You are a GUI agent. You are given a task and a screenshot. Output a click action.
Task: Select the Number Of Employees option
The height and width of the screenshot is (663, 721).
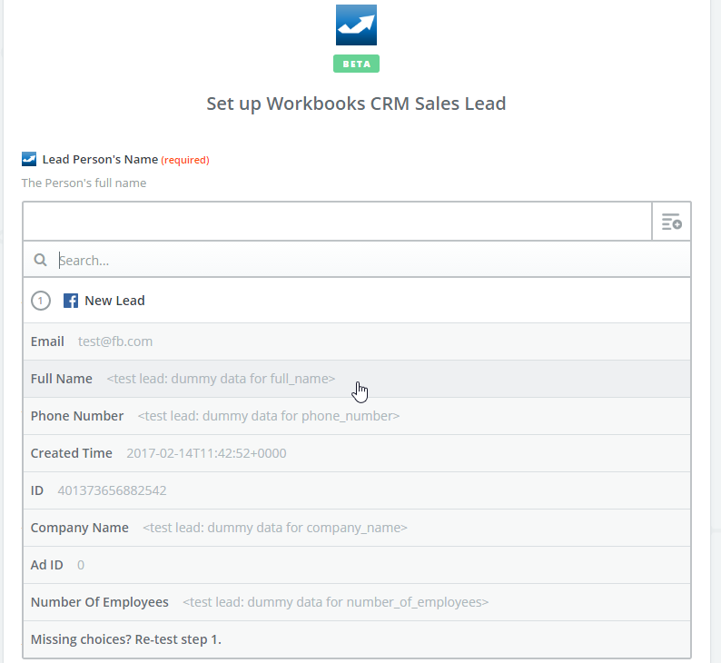click(x=357, y=602)
